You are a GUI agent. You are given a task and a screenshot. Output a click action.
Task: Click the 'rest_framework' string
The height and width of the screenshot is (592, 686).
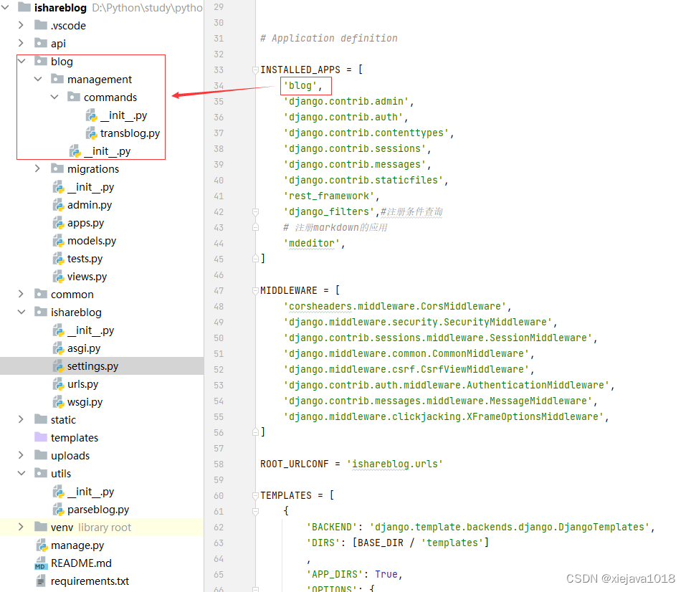(329, 196)
